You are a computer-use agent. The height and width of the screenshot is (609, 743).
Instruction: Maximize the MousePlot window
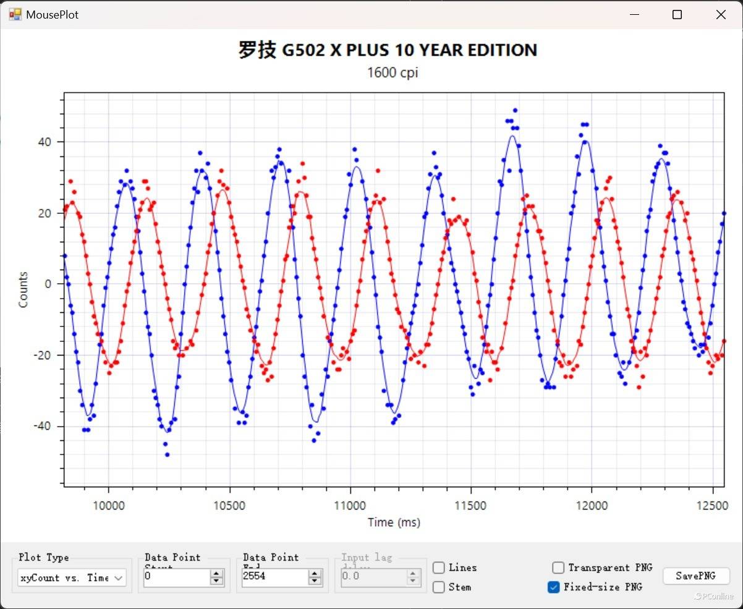(677, 15)
